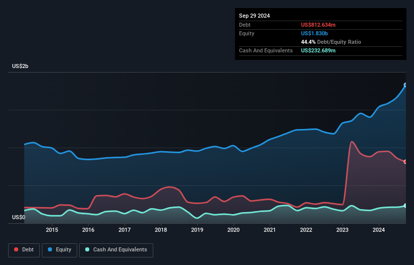Click the 2015 x-axis label
The image size is (414, 265).
click(52, 230)
